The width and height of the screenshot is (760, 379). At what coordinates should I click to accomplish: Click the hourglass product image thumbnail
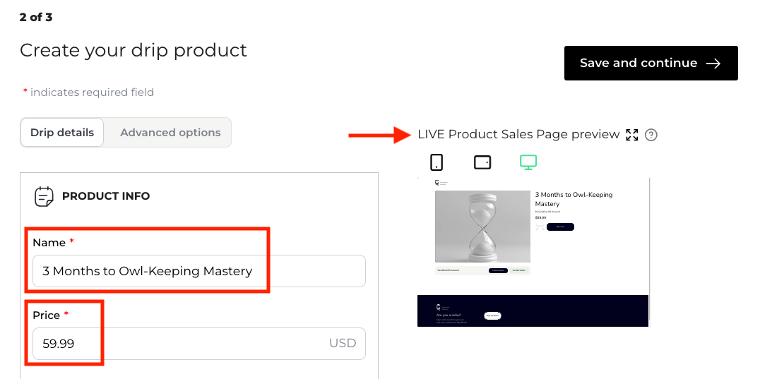(x=482, y=227)
